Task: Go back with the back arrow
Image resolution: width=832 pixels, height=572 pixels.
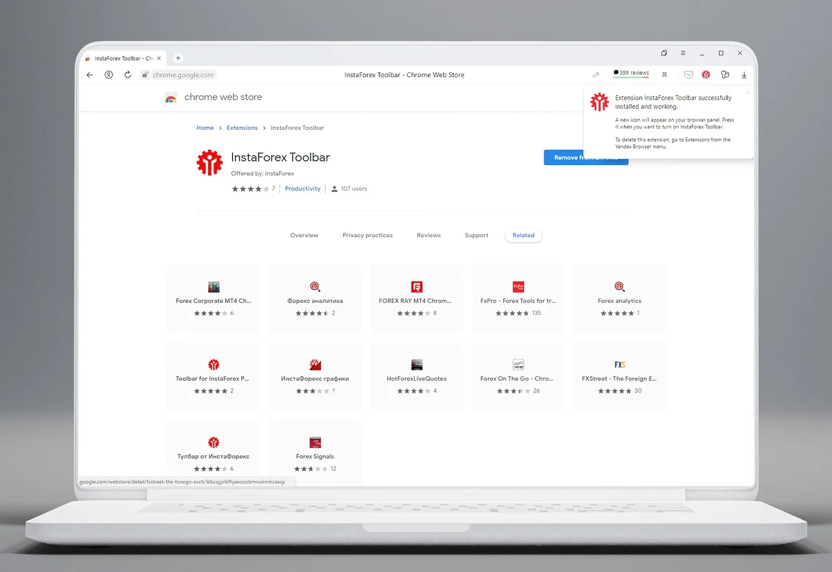Action: tap(89, 75)
